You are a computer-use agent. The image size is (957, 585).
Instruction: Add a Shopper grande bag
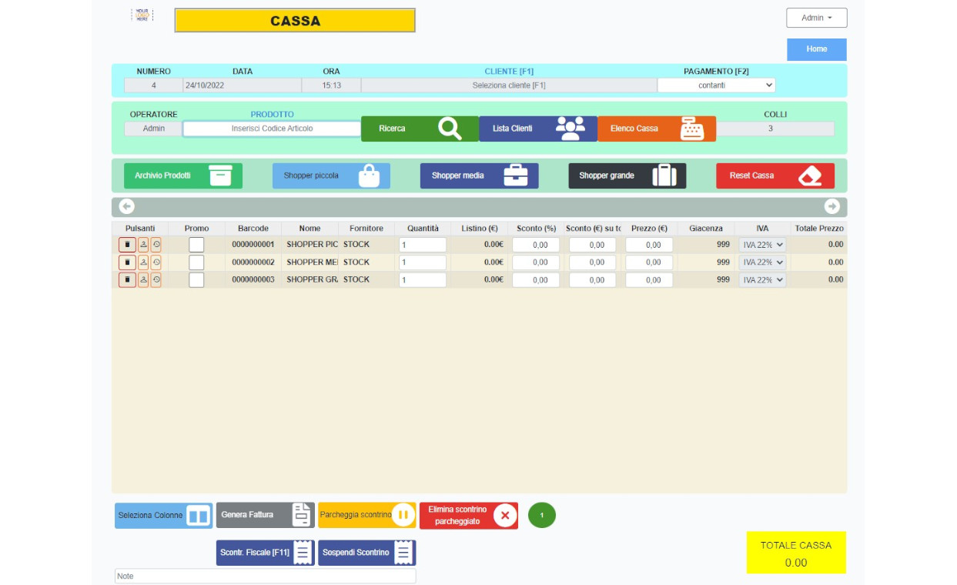627,175
